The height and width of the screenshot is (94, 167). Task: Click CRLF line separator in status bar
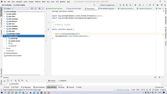pos(138,90)
